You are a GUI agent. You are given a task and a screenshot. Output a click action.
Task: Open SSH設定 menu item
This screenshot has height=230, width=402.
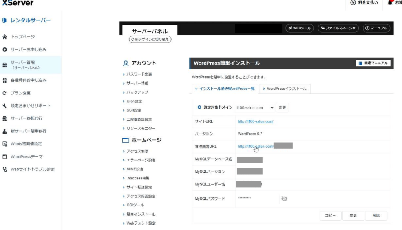[133, 110]
